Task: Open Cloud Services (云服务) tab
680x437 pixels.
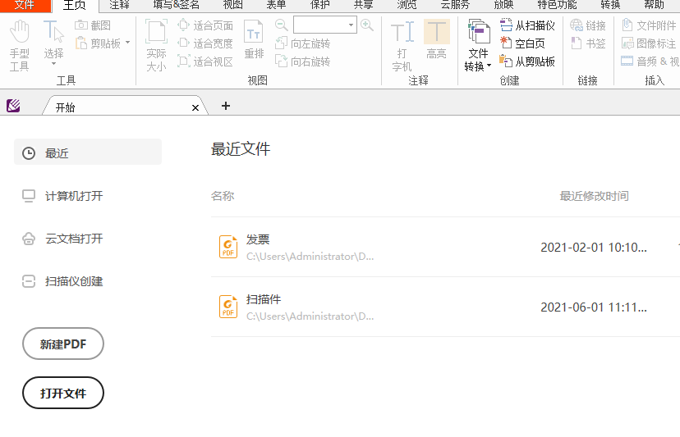Action: tap(455, 5)
